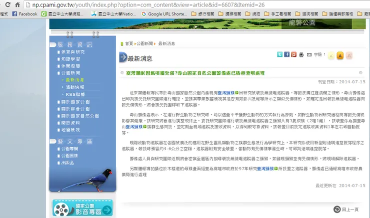Open 公園風情 under 藝文專區
This screenshot has width=370, height=218.
pyautogui.click(x=69, y=156)
